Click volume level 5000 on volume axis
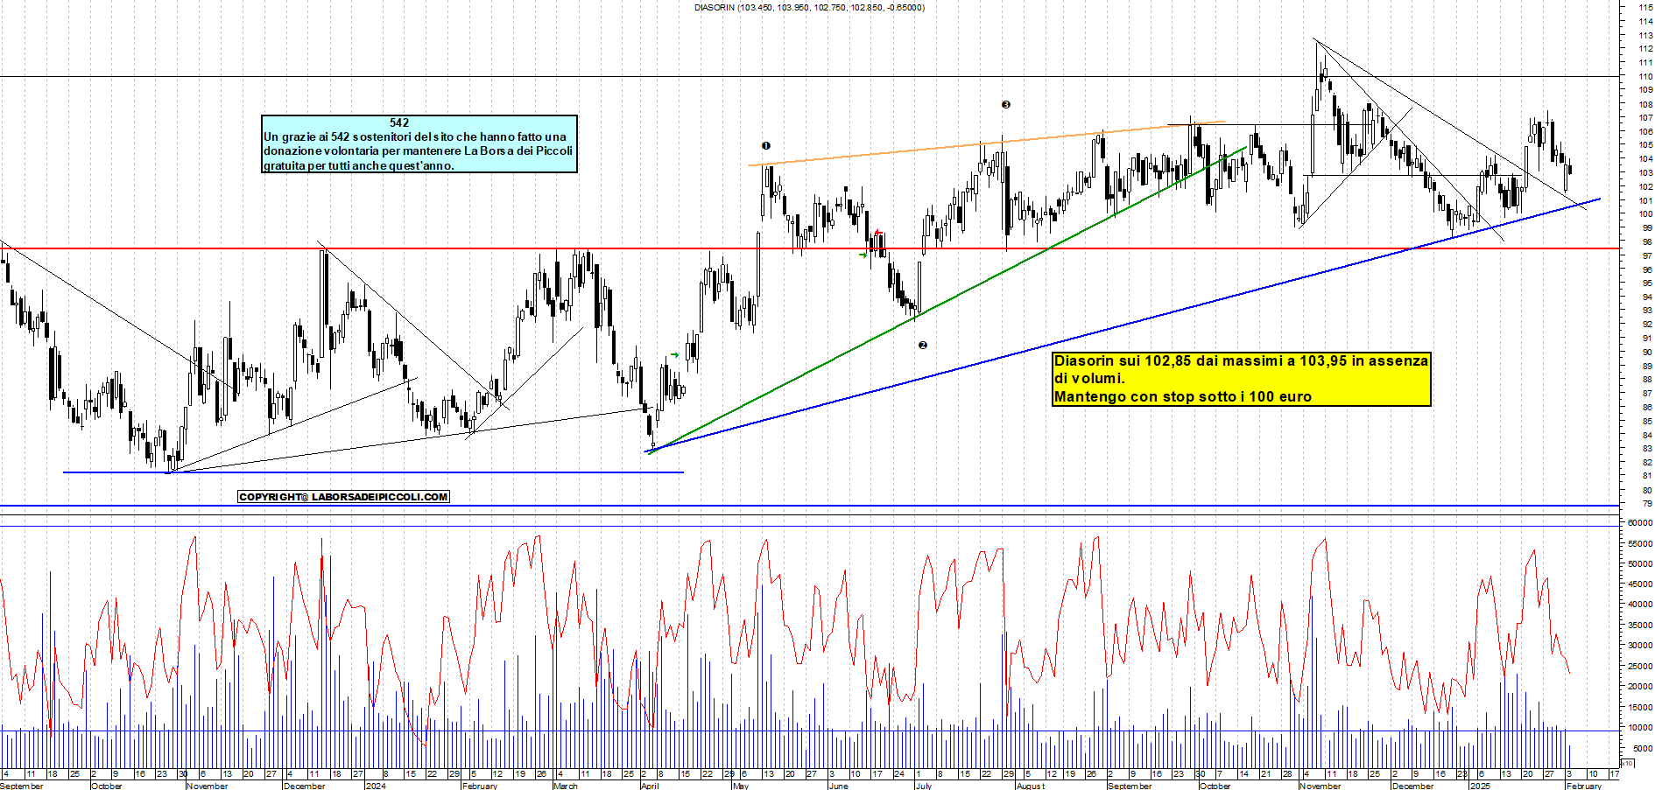Image resolution: width=1655 pixels, height=790 pixels. coord(1643,748)
